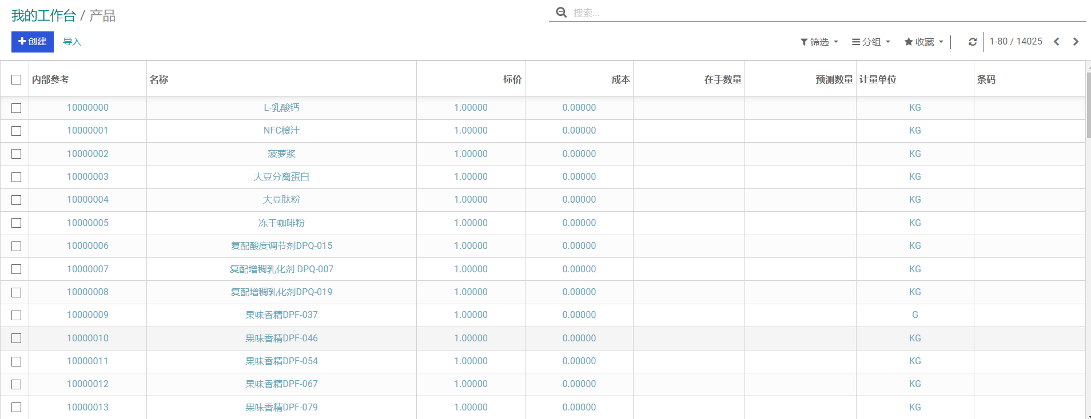Open product 果味香精DPF-054
The width and height of the screenshot is (1091, 419).
281,361
